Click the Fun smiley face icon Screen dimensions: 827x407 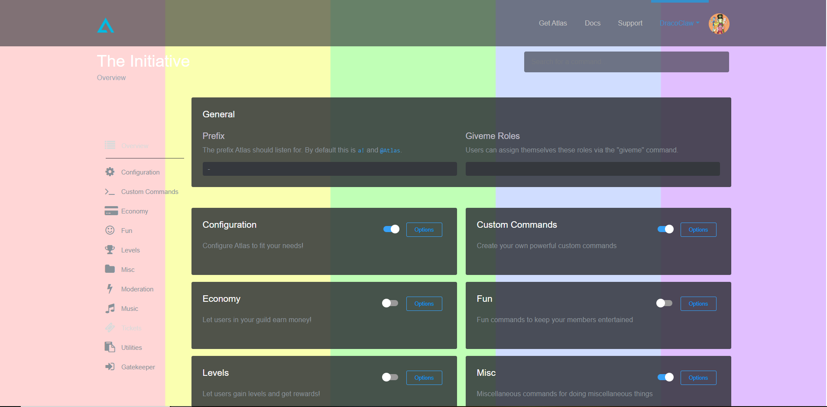pyautogui.click(x=110, y=230)
